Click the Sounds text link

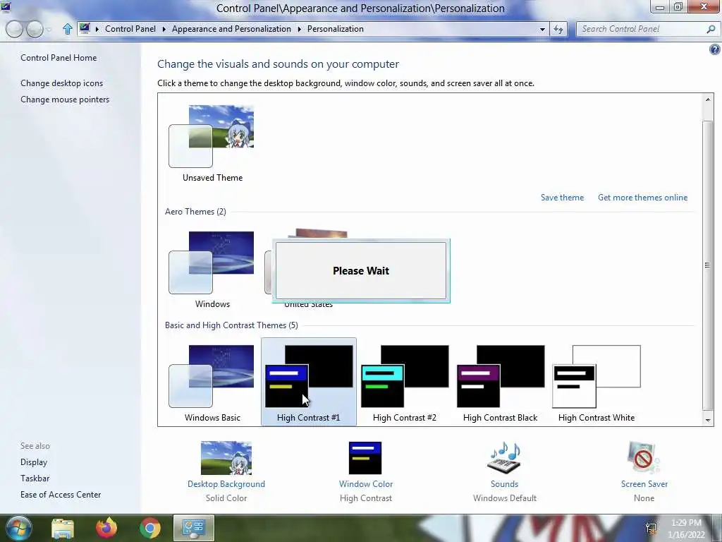504,484
